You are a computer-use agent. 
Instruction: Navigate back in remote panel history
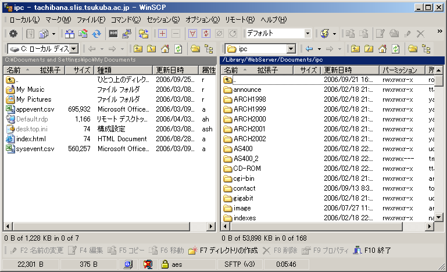click(x=309, y=49)
